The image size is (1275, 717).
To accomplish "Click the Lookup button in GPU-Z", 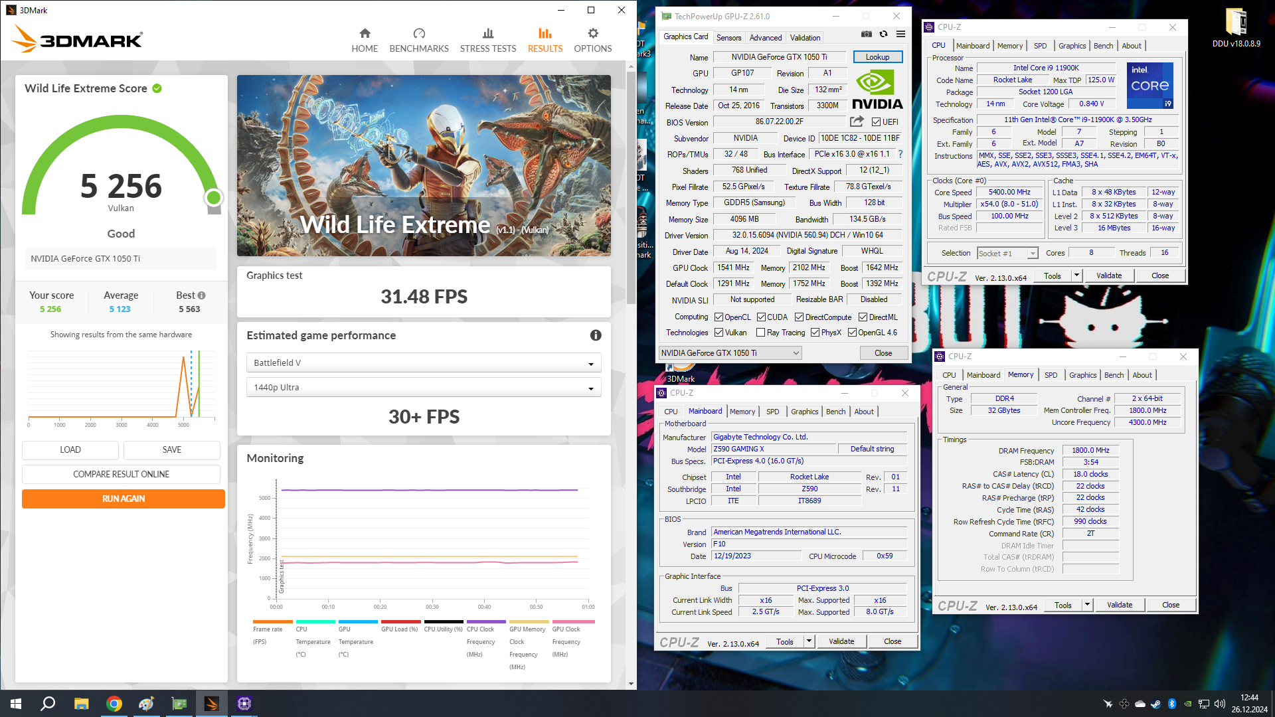I will click(x=877, y=57).
